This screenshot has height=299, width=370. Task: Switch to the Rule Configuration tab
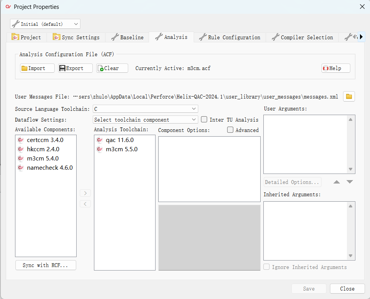(x=229, y=37)
